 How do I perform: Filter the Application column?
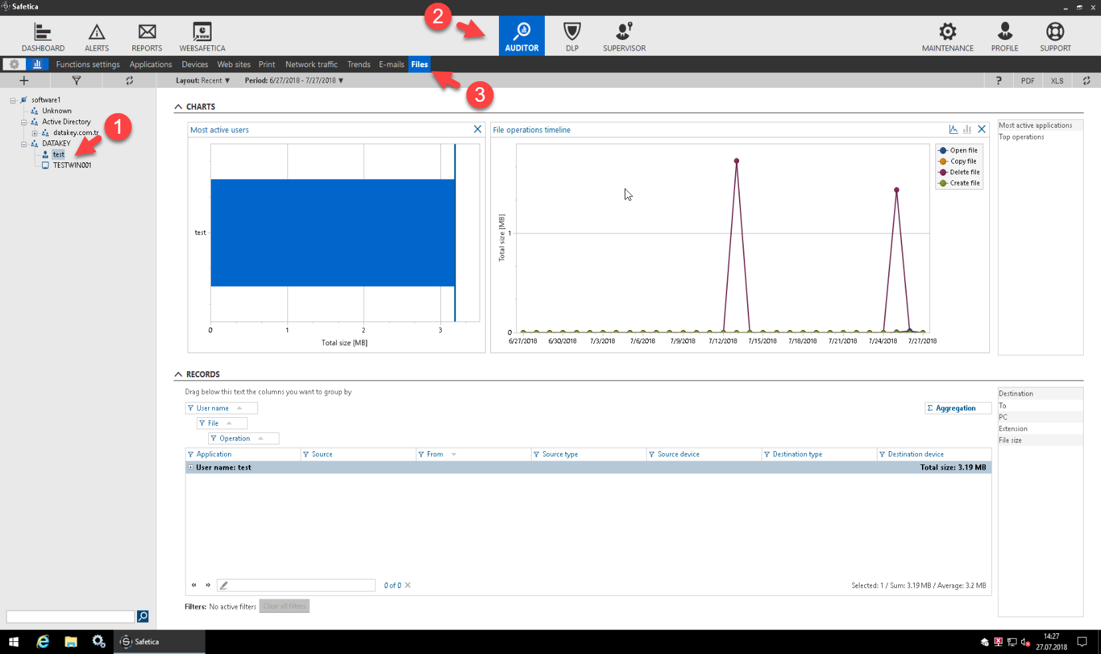click(x=191, y=454)
